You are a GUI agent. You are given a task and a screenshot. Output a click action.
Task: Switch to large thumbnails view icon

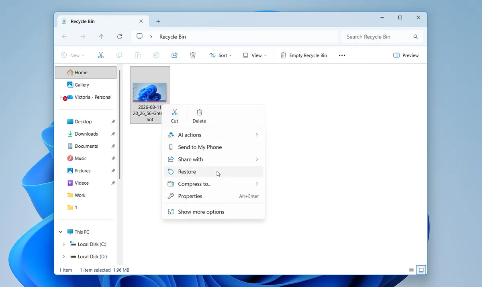(x=421, y=270)
